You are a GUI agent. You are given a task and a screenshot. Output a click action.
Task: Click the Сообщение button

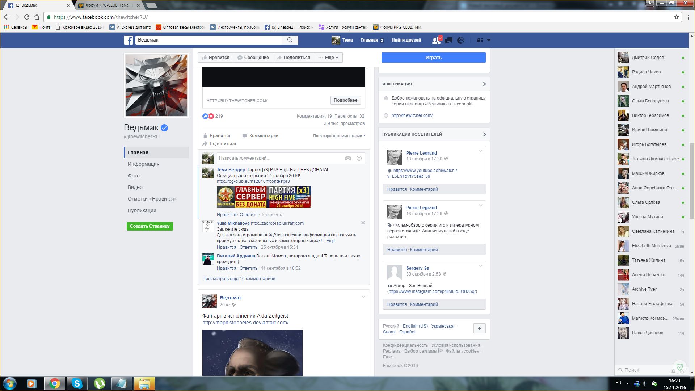tap(253, 58)
